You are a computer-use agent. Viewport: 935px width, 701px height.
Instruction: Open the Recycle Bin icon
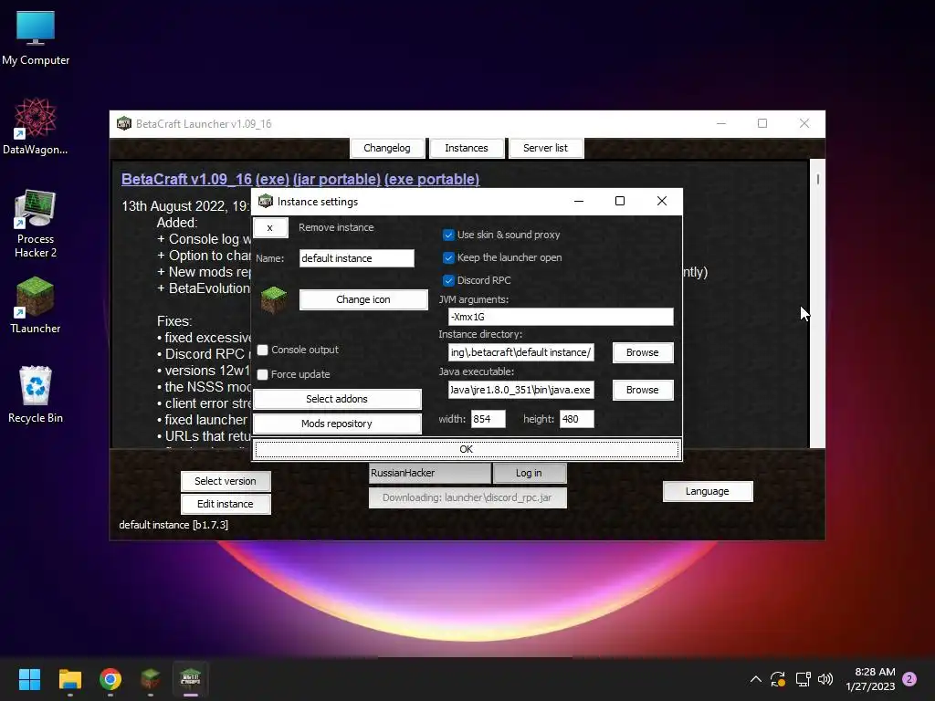pyautogui.click(x=36, y=394)
